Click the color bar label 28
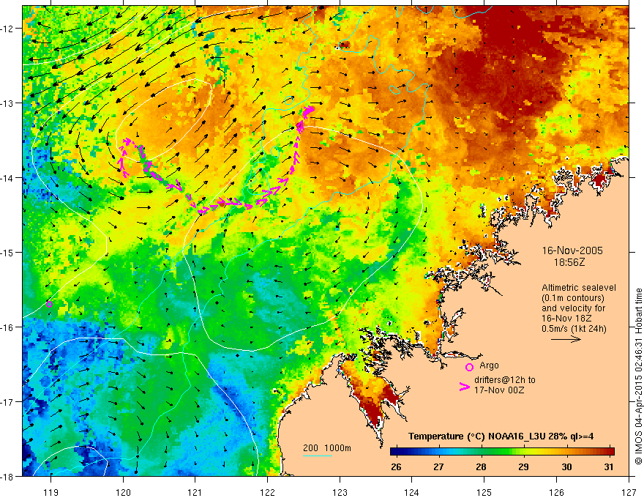 coord(481,467)
